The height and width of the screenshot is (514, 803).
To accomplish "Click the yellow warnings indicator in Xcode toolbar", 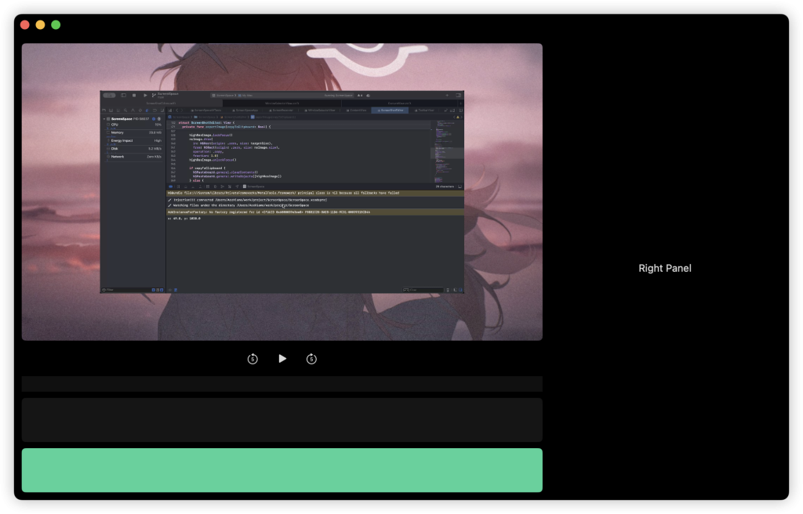I will click(360, 95).
